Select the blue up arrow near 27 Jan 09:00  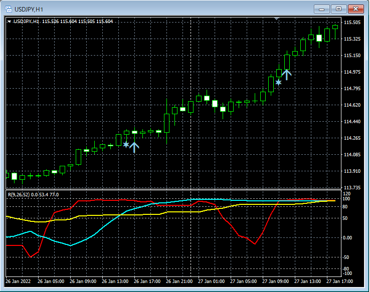coord(286,75)
